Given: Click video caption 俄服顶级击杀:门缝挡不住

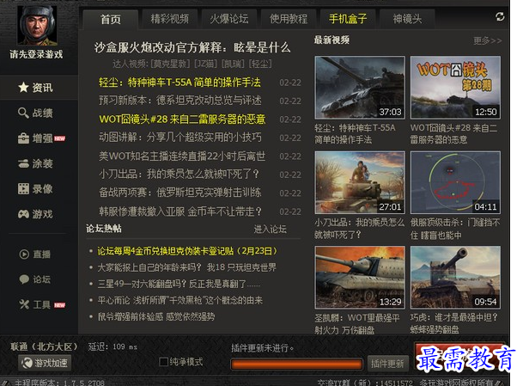Looking at the screenshot, I should (x=455, y=229).
